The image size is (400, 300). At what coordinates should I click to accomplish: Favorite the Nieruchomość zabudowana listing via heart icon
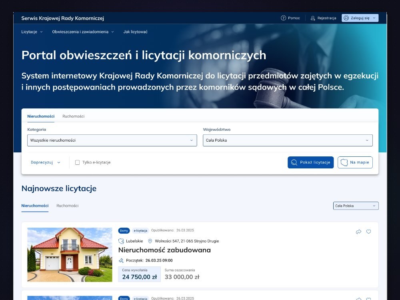click(369, 232)
